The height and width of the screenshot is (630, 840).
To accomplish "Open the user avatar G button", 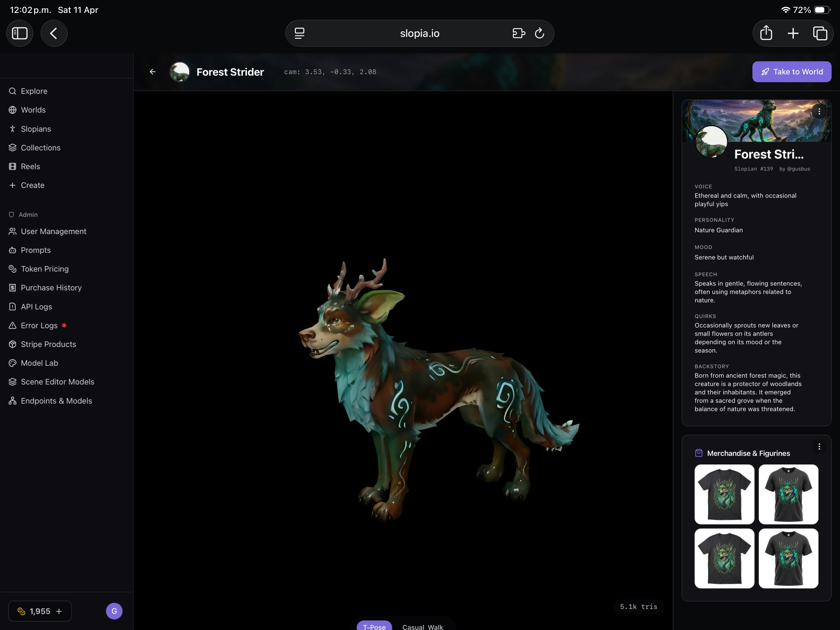I will click(x=114, y=611).
